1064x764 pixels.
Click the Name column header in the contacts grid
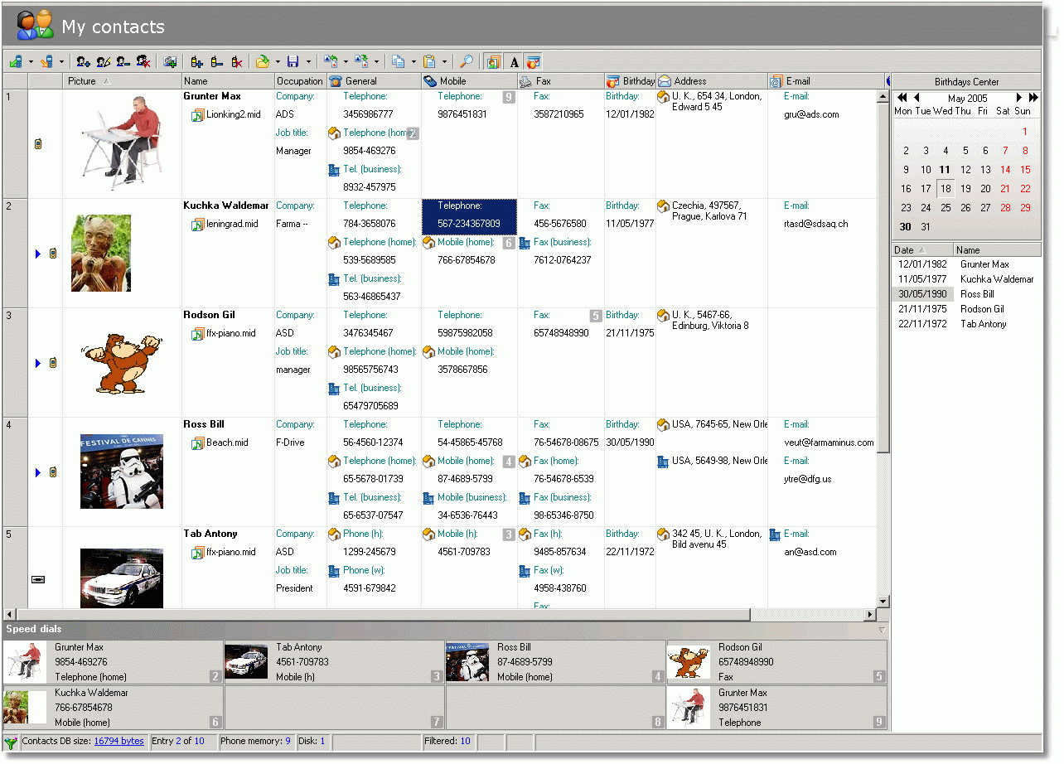228,81
